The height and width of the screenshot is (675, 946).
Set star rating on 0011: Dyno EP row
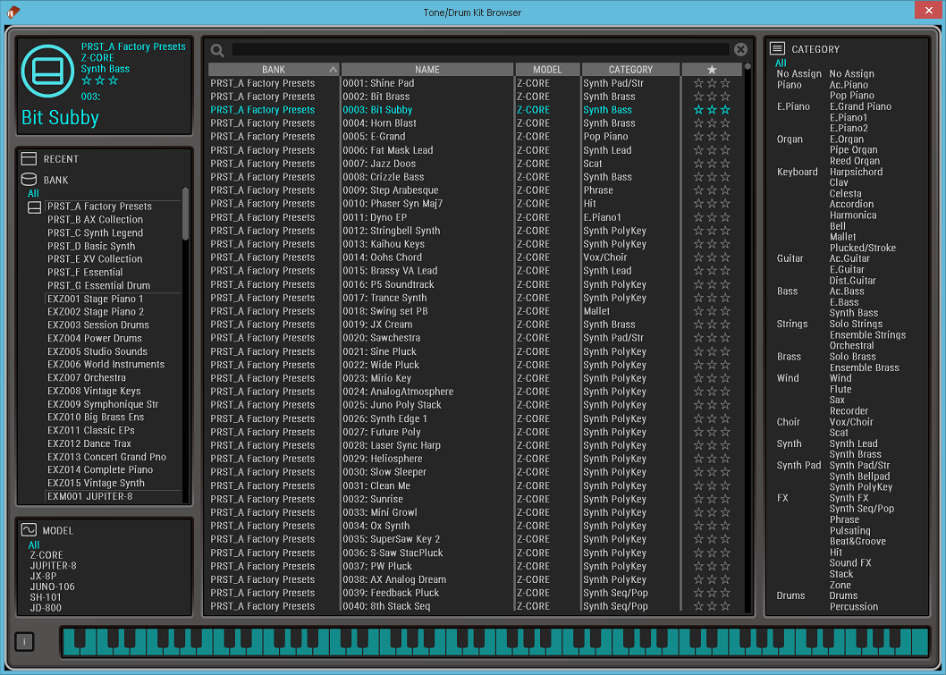coord(712,217)
